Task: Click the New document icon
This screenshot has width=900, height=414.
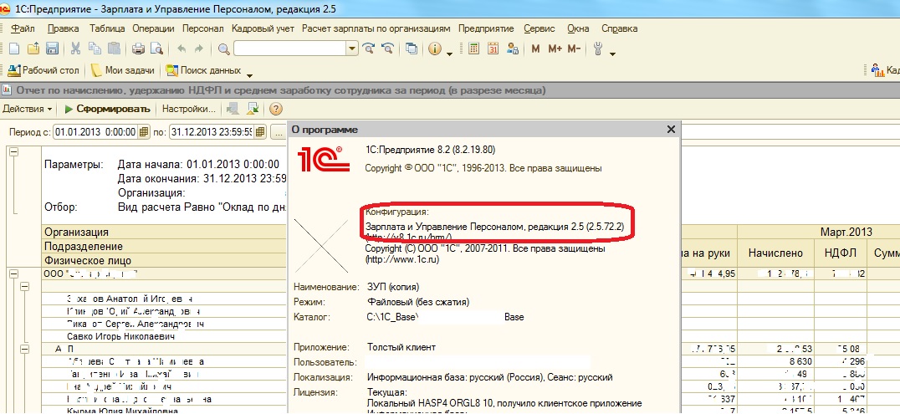Action: [x=15, y=49]
